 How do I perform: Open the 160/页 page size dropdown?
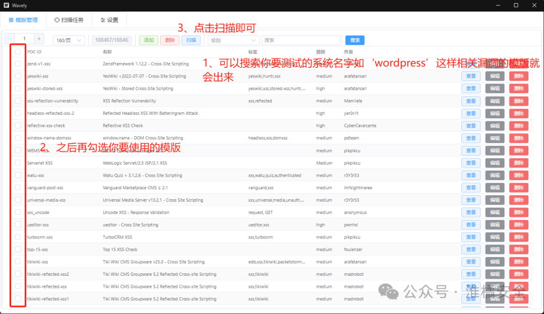[69, 40]
